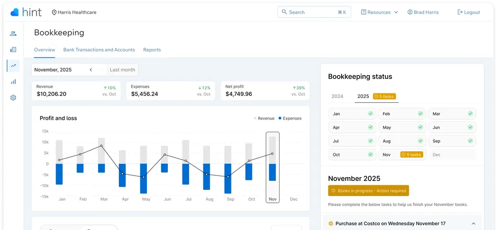Click the Profit and loss heading

[x=58, y=118]
